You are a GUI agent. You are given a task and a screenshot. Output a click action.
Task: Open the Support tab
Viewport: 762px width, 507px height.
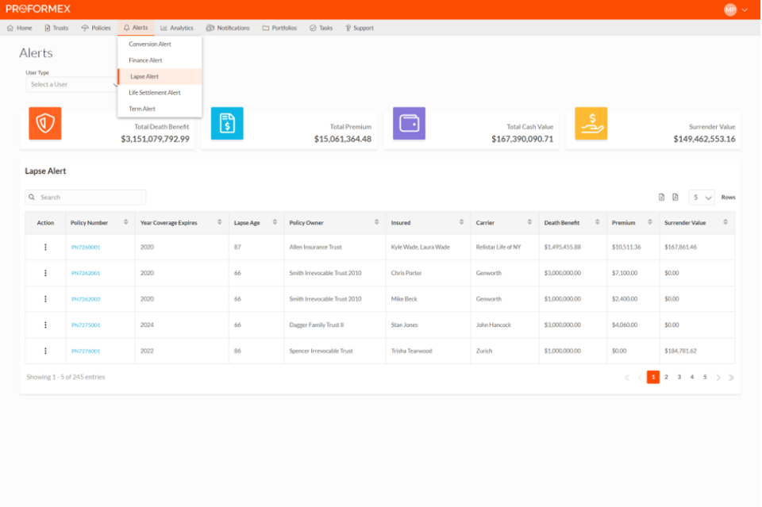(360, 29)
